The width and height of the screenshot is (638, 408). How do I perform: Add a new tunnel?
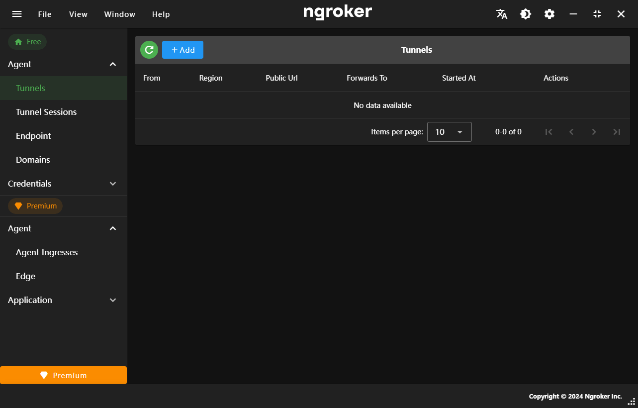point(182,50)
